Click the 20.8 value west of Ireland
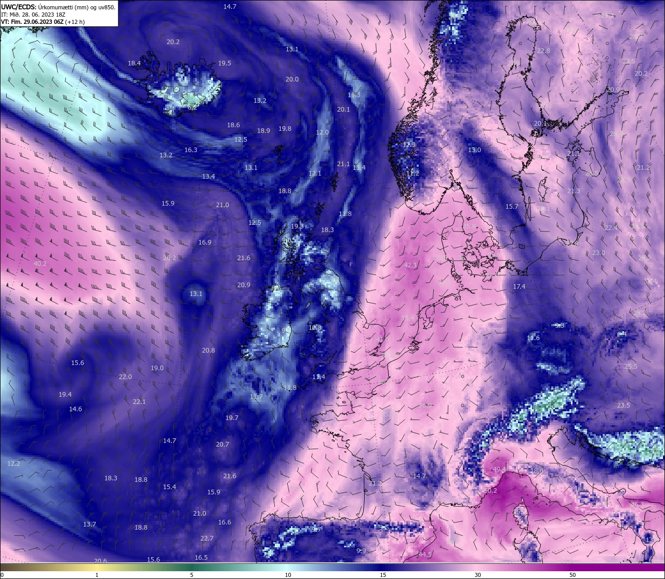This screenshot has width=665, height=579. [x=208, y=351]
